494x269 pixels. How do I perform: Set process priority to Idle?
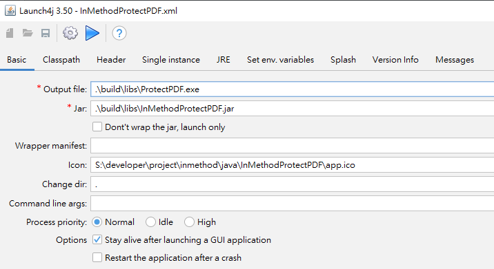150,222
